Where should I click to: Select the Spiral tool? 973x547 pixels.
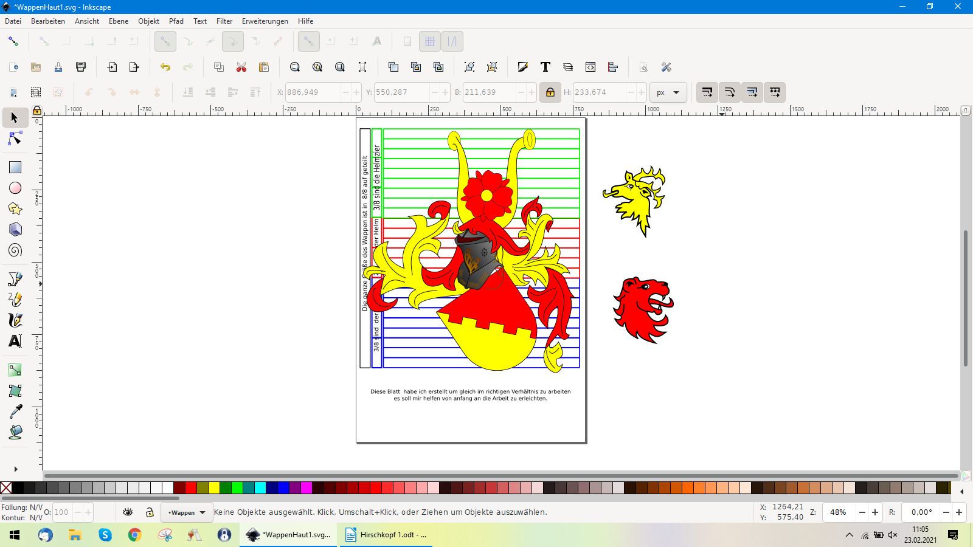15,250
